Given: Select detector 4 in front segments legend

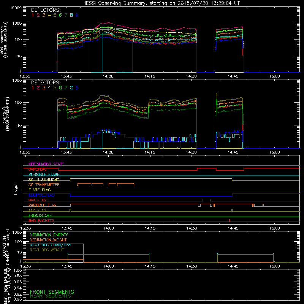Looking at the screenshot, I should [x=49, y=15].
